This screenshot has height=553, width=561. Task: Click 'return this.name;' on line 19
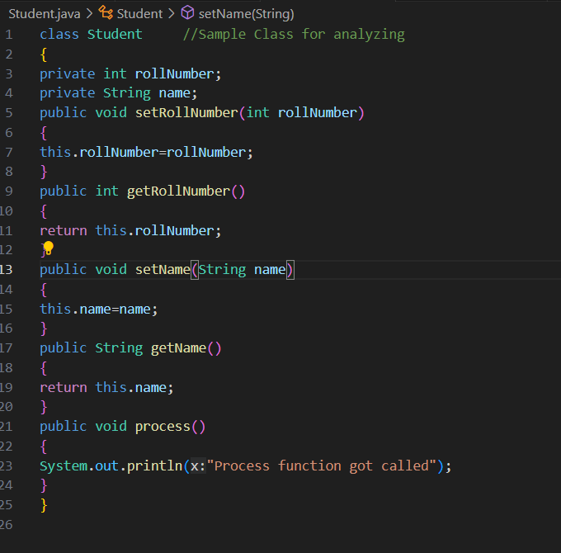click(106, 387)
